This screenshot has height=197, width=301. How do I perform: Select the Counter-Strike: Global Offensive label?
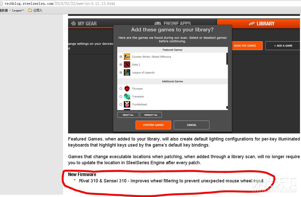tap(152, 57)
